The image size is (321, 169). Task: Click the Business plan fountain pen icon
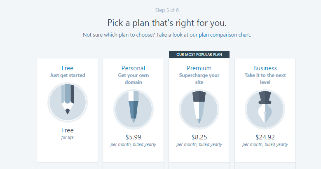click(x=265, y=109)
